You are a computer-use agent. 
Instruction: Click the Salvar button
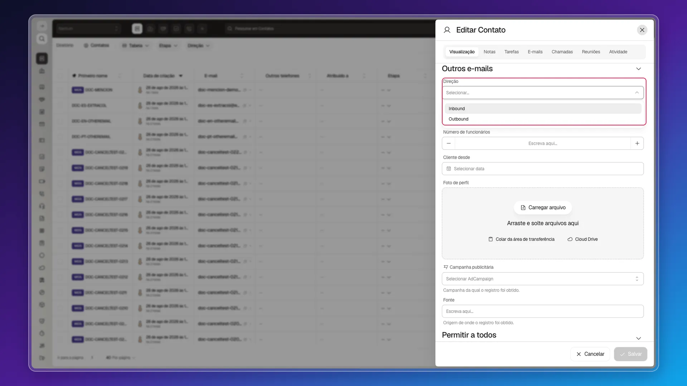[x=630, y=354]
